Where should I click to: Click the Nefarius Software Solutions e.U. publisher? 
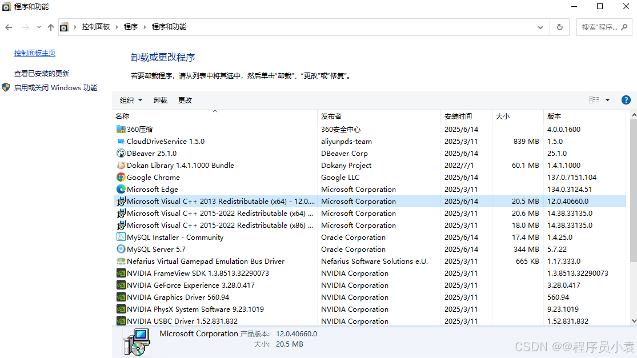click(x=374, y=262)
